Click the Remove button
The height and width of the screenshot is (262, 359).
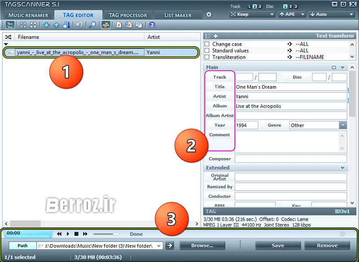tap(327, 245)
